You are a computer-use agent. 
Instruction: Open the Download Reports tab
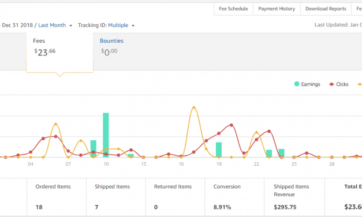click(x=326, y=9)
